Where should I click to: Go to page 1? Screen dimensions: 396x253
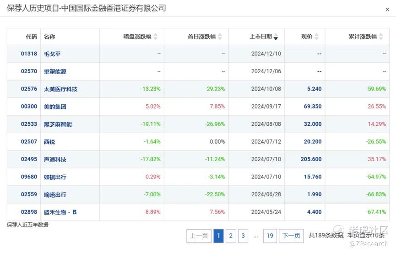tap(218, 236)
